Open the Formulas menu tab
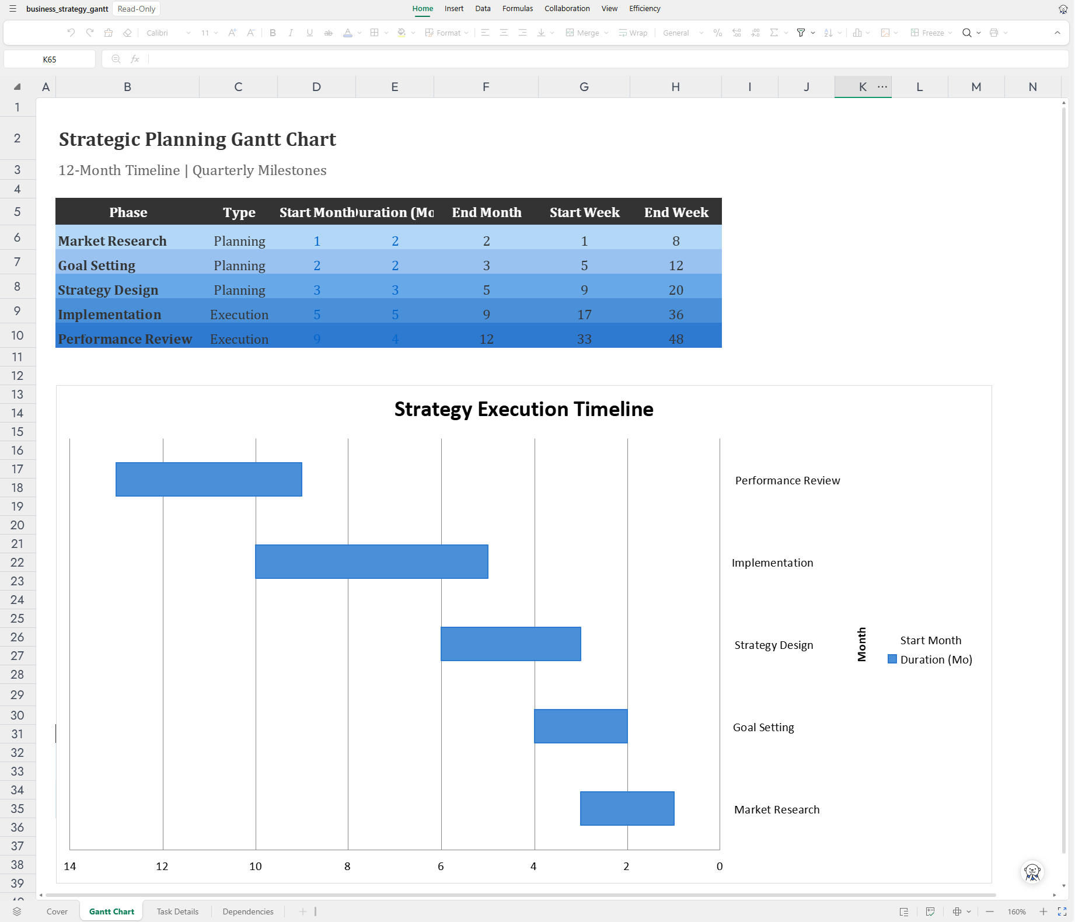The width and height of the screenshot is (1075, 922). [518, 9]
